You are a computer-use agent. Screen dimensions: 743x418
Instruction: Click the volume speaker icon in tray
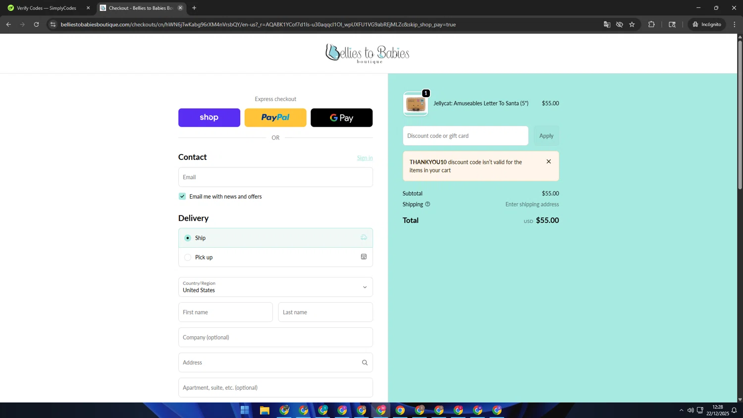690,410
